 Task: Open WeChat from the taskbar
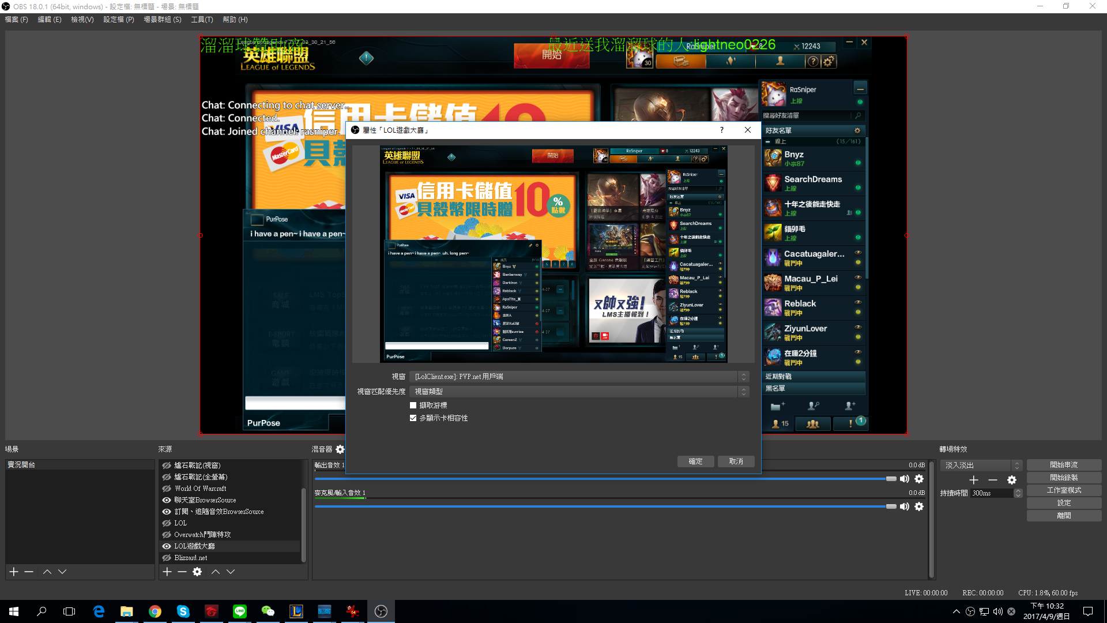268,611
